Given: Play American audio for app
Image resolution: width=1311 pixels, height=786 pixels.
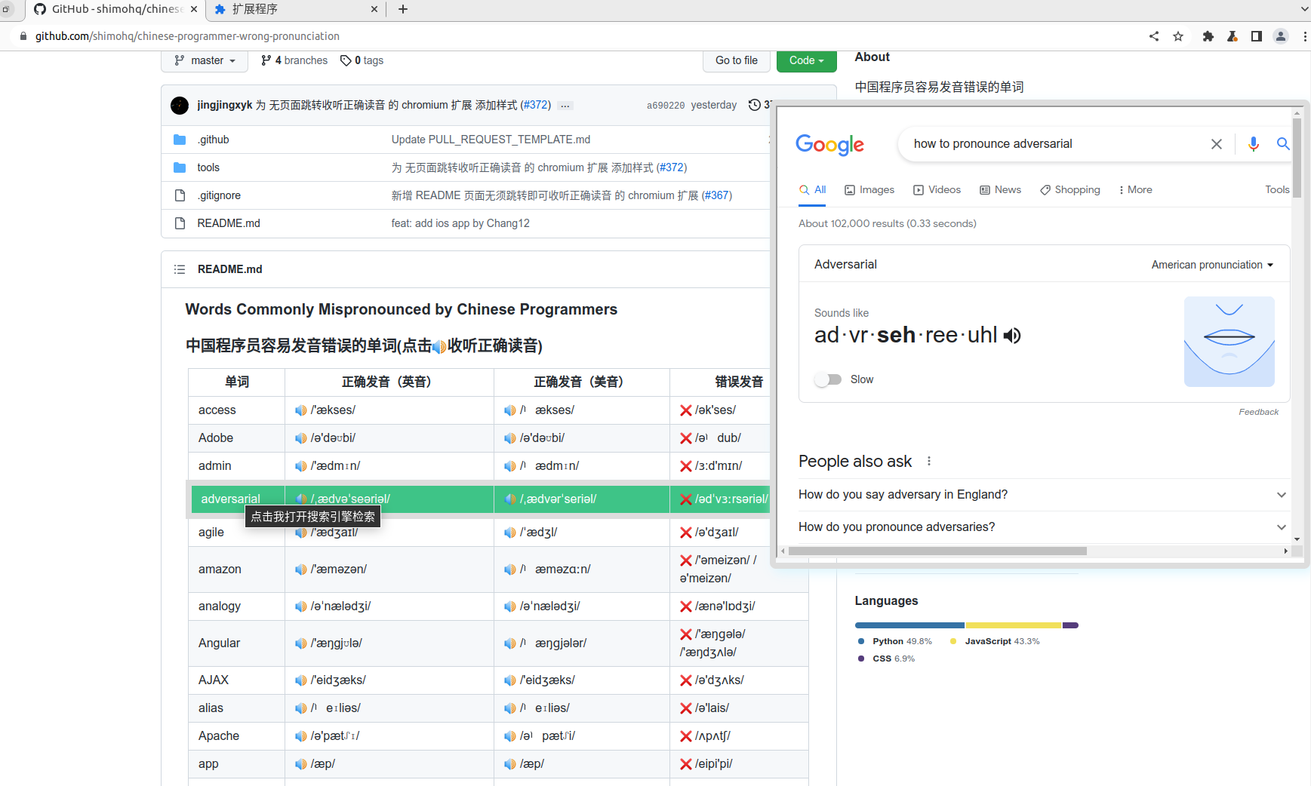Looking at the screenshot, I should pos(509,764).
